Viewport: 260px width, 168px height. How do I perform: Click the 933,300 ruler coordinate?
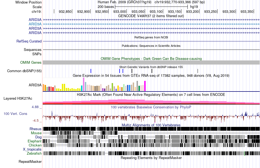pyautogui.click(x=229, y=11)
